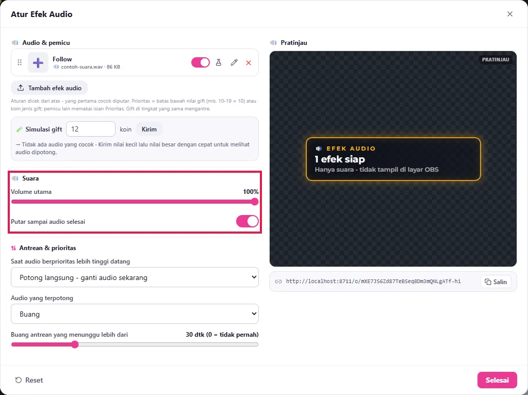The image size is (528, 395).
Task: Click the purple plus Follow icon
Action: click(x=38, y=62)
